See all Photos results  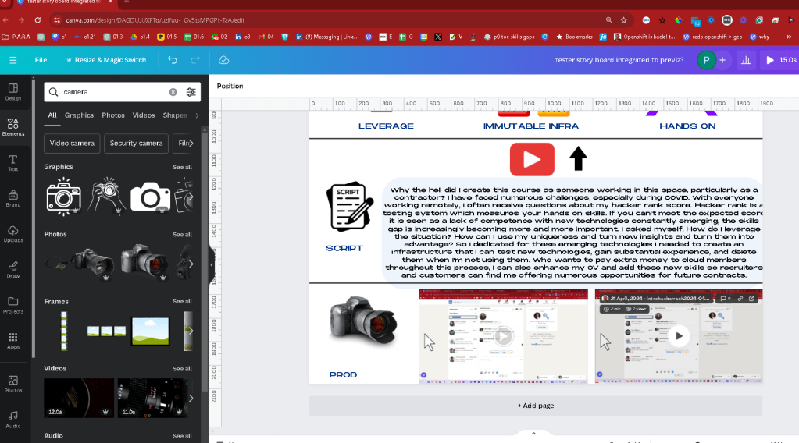[x=182, y=235]
